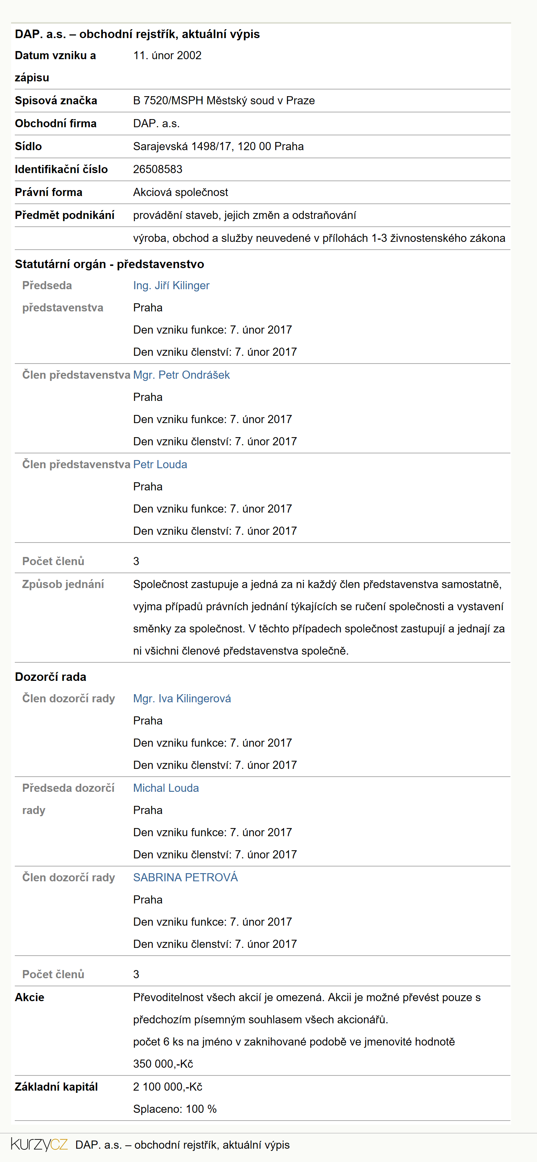Click the Předmět podnikání provádění staveb text

point(244,215)
